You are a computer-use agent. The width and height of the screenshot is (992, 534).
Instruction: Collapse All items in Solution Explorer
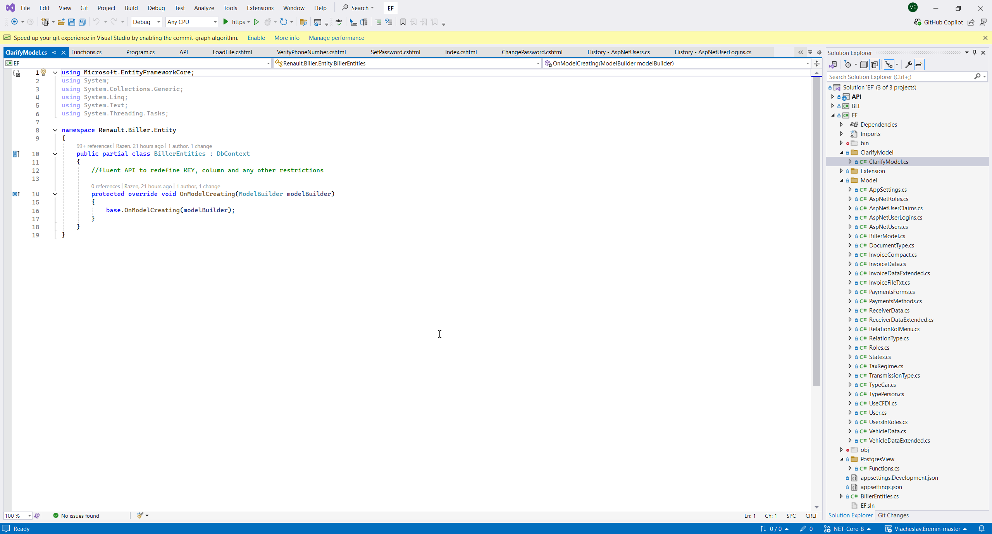click(x=864, y=64)
